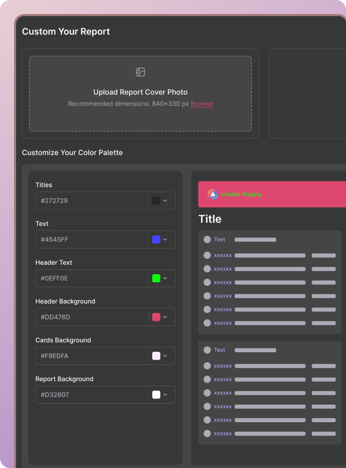Open the green Header Text color swatch

coord(156,278)
